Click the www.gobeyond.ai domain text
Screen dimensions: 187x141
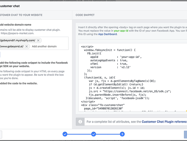tap(12, 46)
